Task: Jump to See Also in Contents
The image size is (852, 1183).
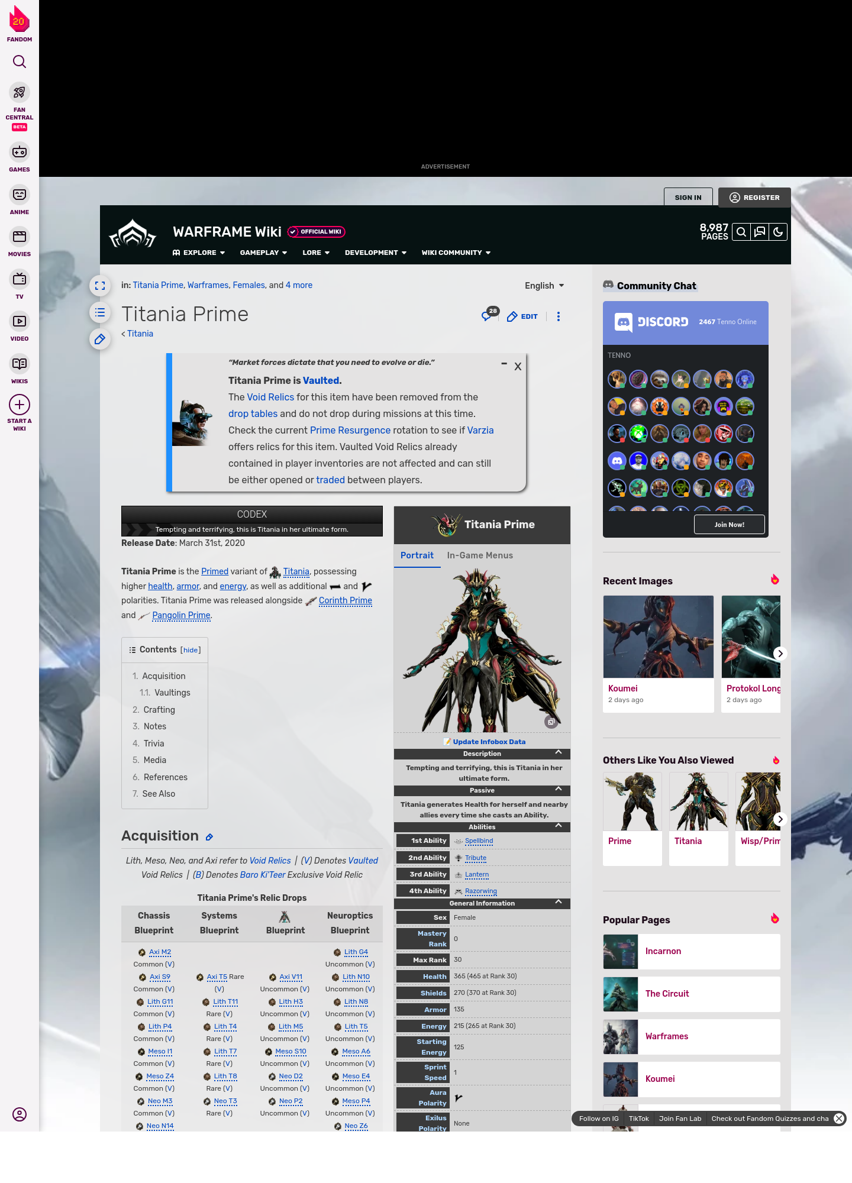Action: pos(159,794)
